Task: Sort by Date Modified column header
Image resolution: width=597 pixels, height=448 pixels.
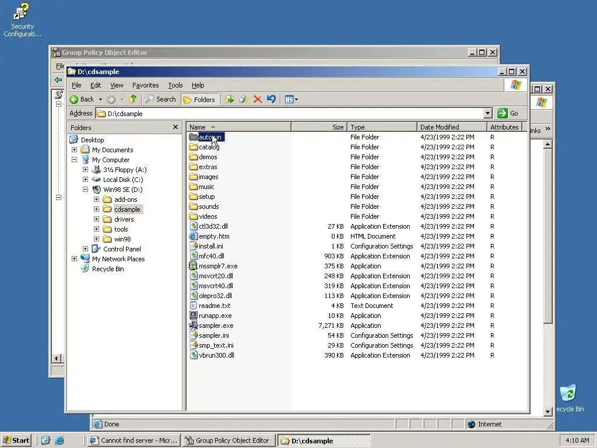Action: 452,127
